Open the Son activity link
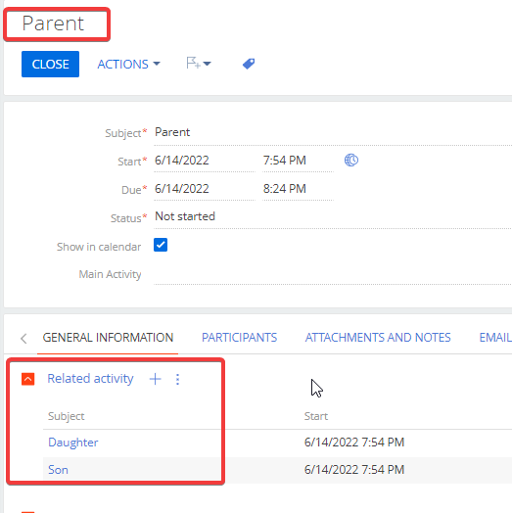Viewport: 512px width, 513px height. (x=58, y=470)
